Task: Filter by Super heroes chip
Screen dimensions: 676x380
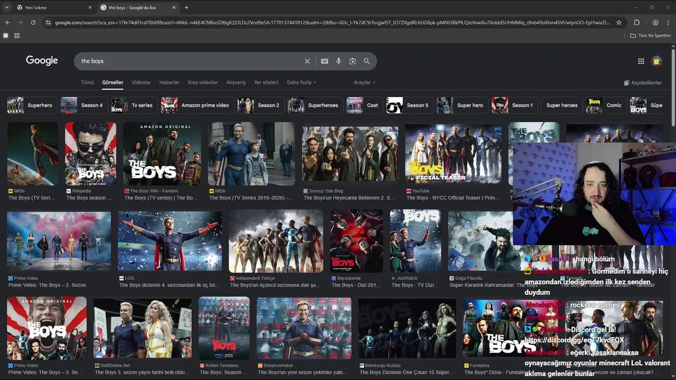Action: click(x=562, y=105)
